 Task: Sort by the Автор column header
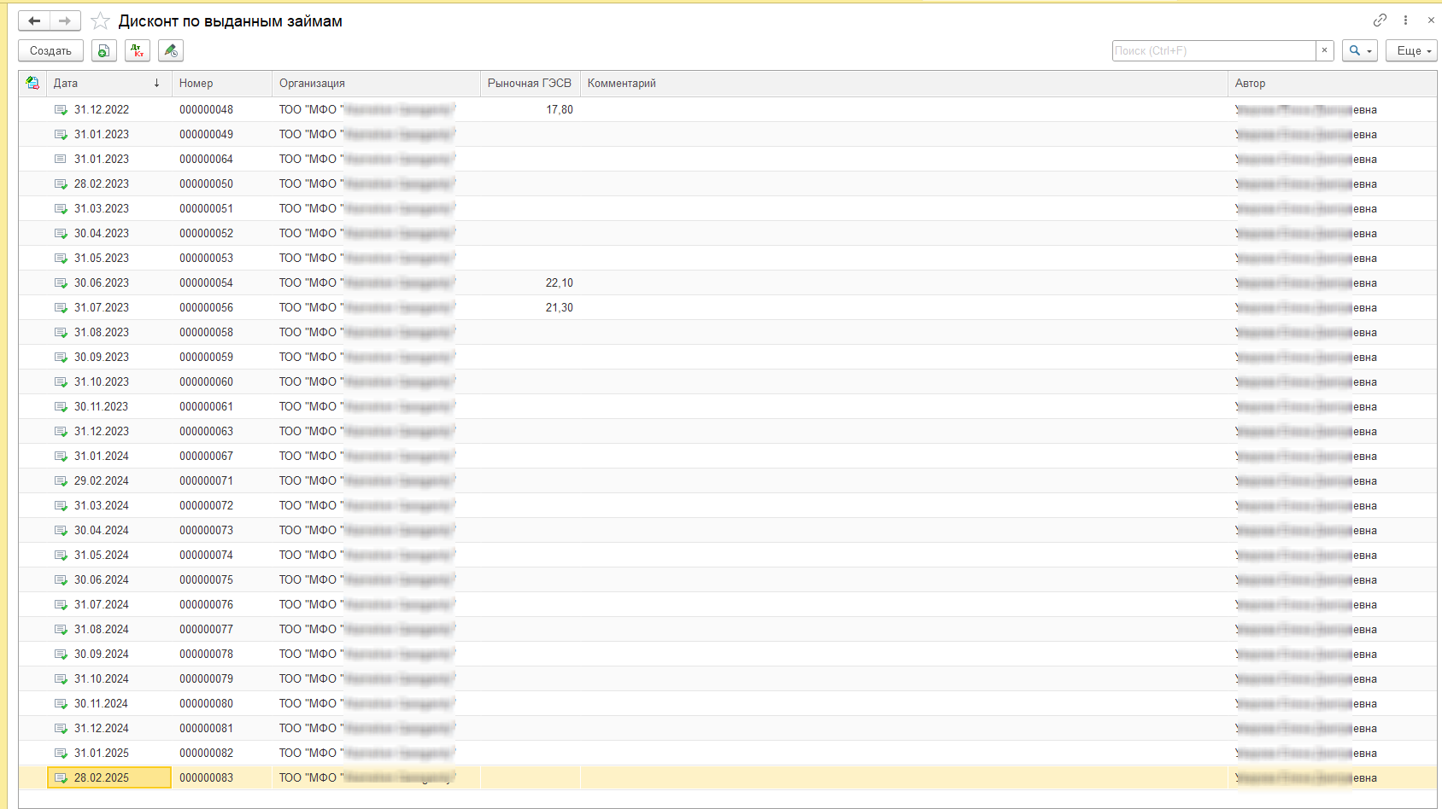pyautogui.click(x=1332, y=83)
